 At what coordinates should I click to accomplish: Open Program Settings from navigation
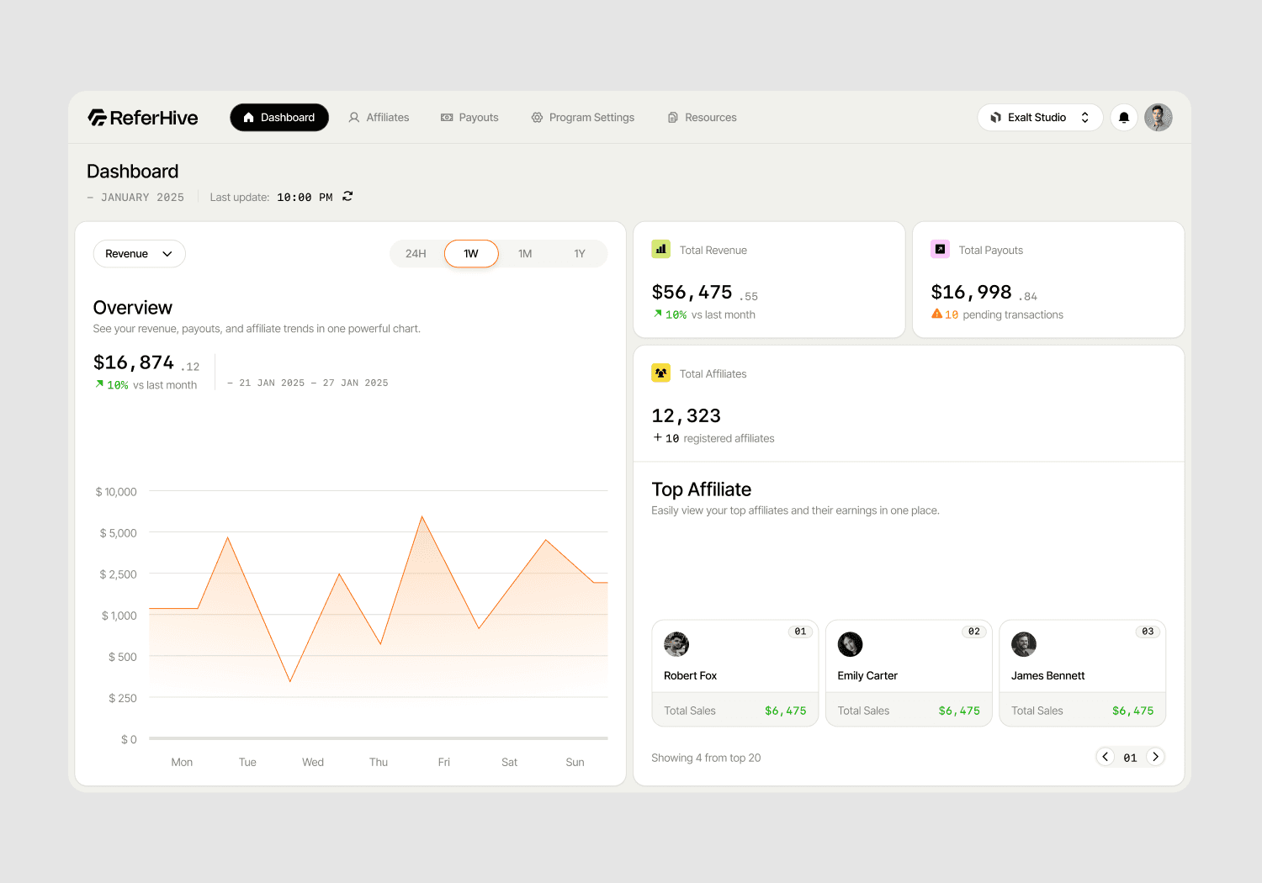582,117
